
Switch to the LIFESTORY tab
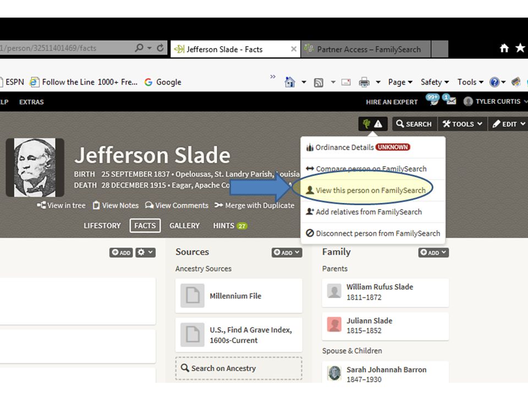click(102, 226)
